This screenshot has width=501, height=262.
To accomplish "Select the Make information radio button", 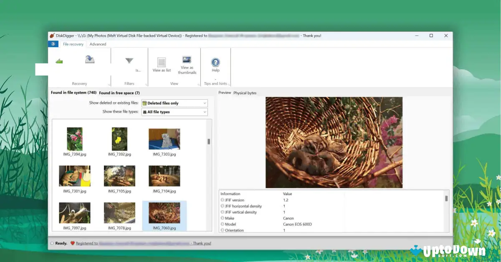I will (223, 218).
